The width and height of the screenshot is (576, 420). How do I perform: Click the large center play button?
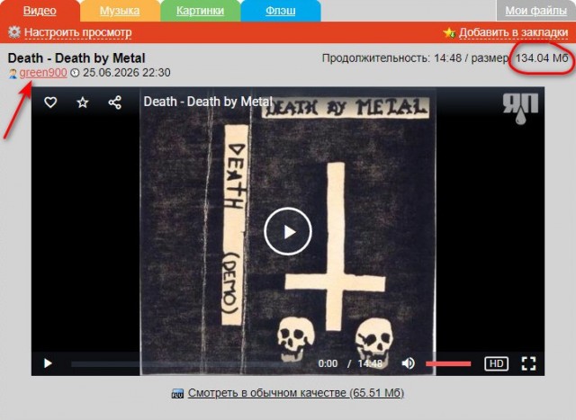coord(288,232)
